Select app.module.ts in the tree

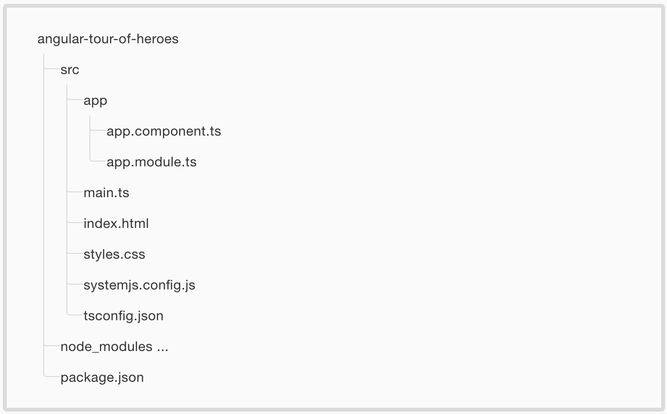tap(152, 162)
